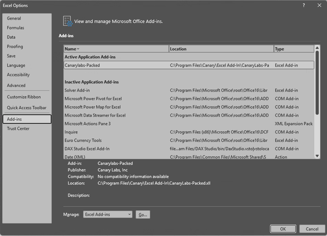Select Microsoft Data Streamer for Excel
The width and height of the screenshot is (327, 236).
tap(189, 115)
